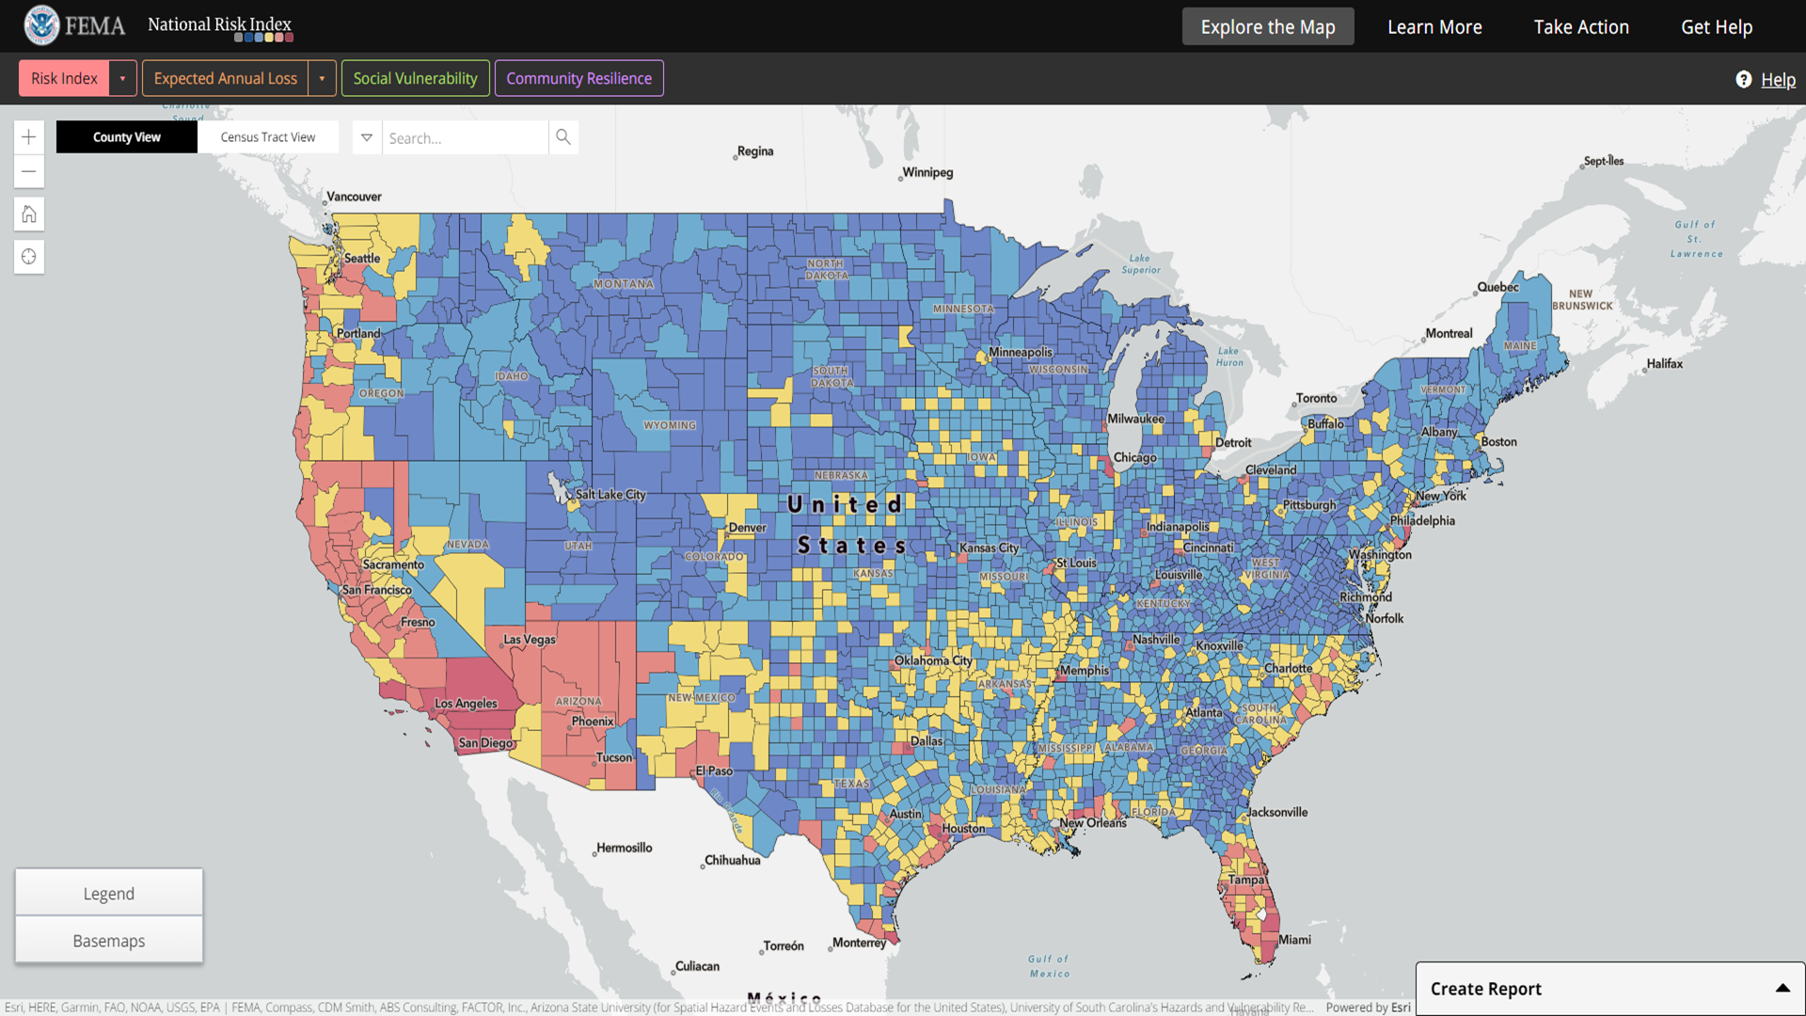Open the search source dropdown triangle
This screenshot has width=1806, height=1016.
(x=367, y=137)
